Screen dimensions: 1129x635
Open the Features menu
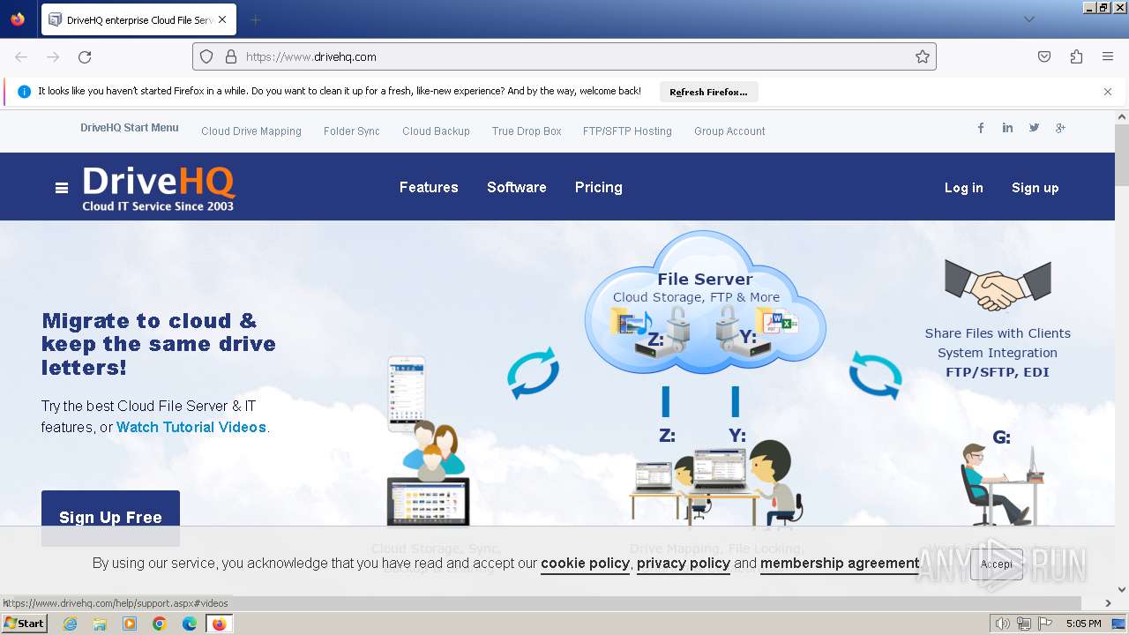[x=429, y=187]
